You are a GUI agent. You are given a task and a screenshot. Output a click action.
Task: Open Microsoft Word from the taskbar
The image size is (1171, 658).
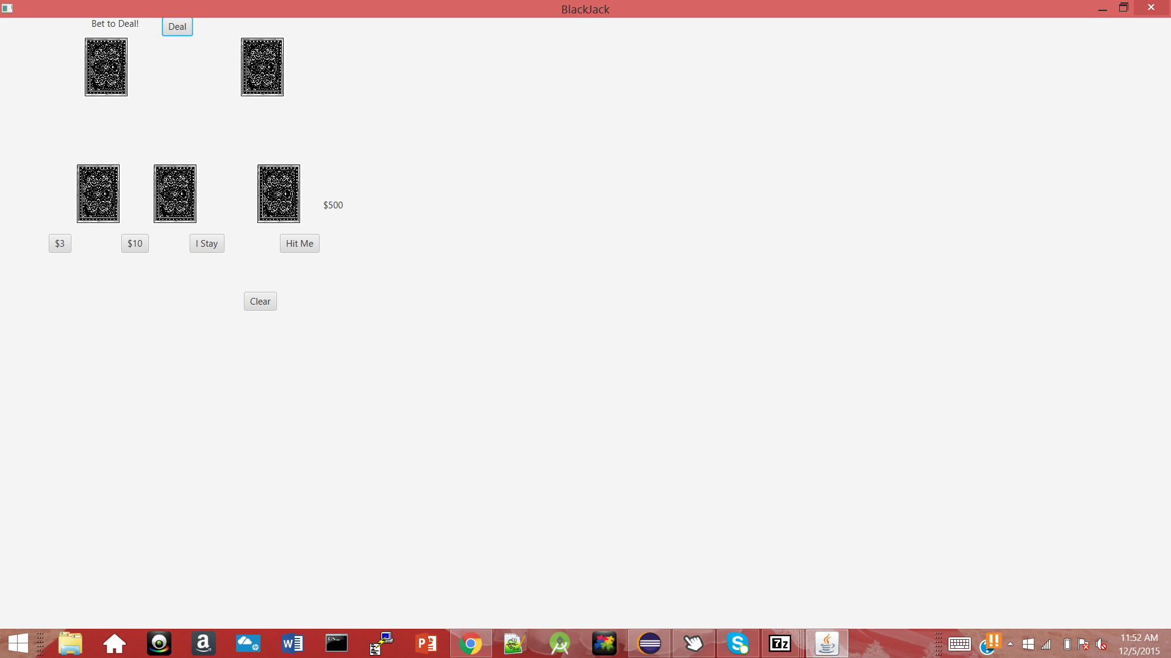(x=292, y=643)
